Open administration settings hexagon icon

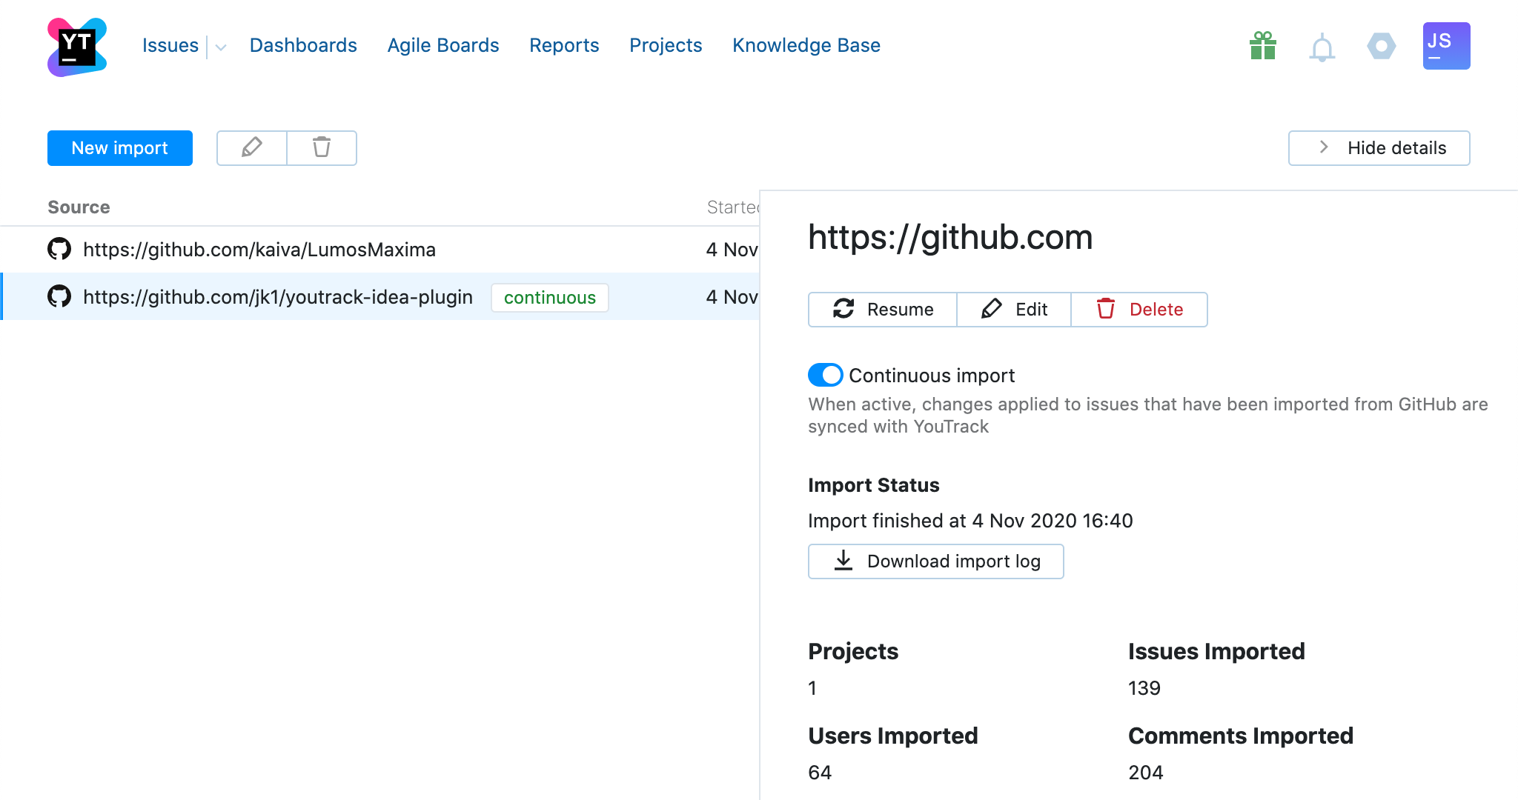[1381, 46]
